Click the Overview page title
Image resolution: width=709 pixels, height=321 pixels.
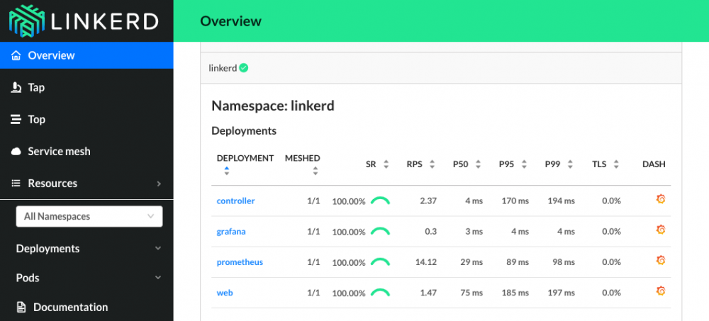pyautogui.click(x=230, y=21)
